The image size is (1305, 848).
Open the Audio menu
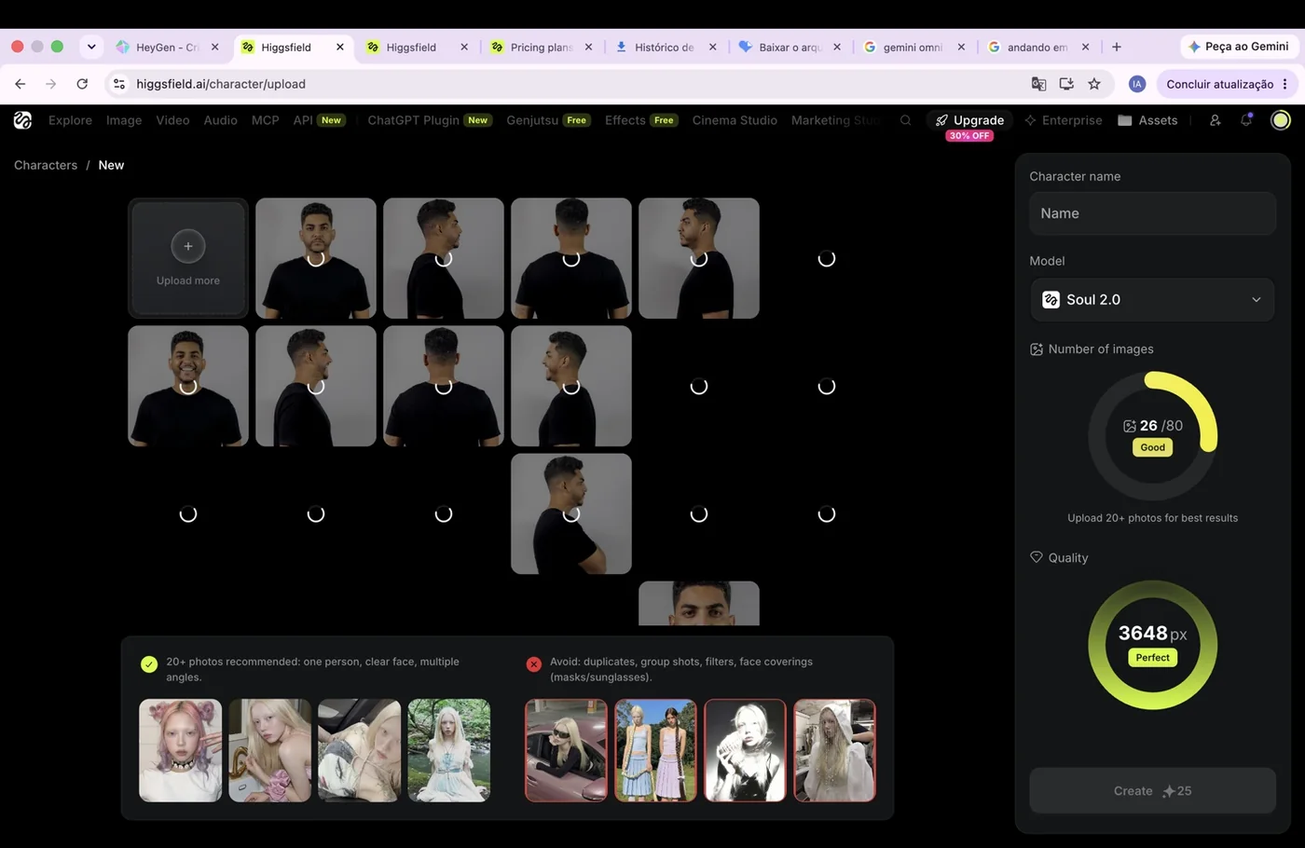coord(220,120)
